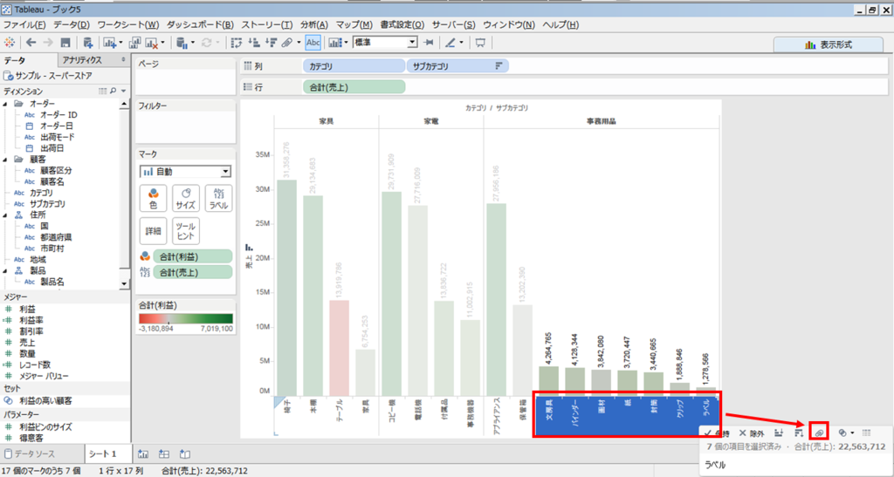Click the view data table icon in tooltip
The width and height of the screenshot is (894, 477).
coord(867,433)
